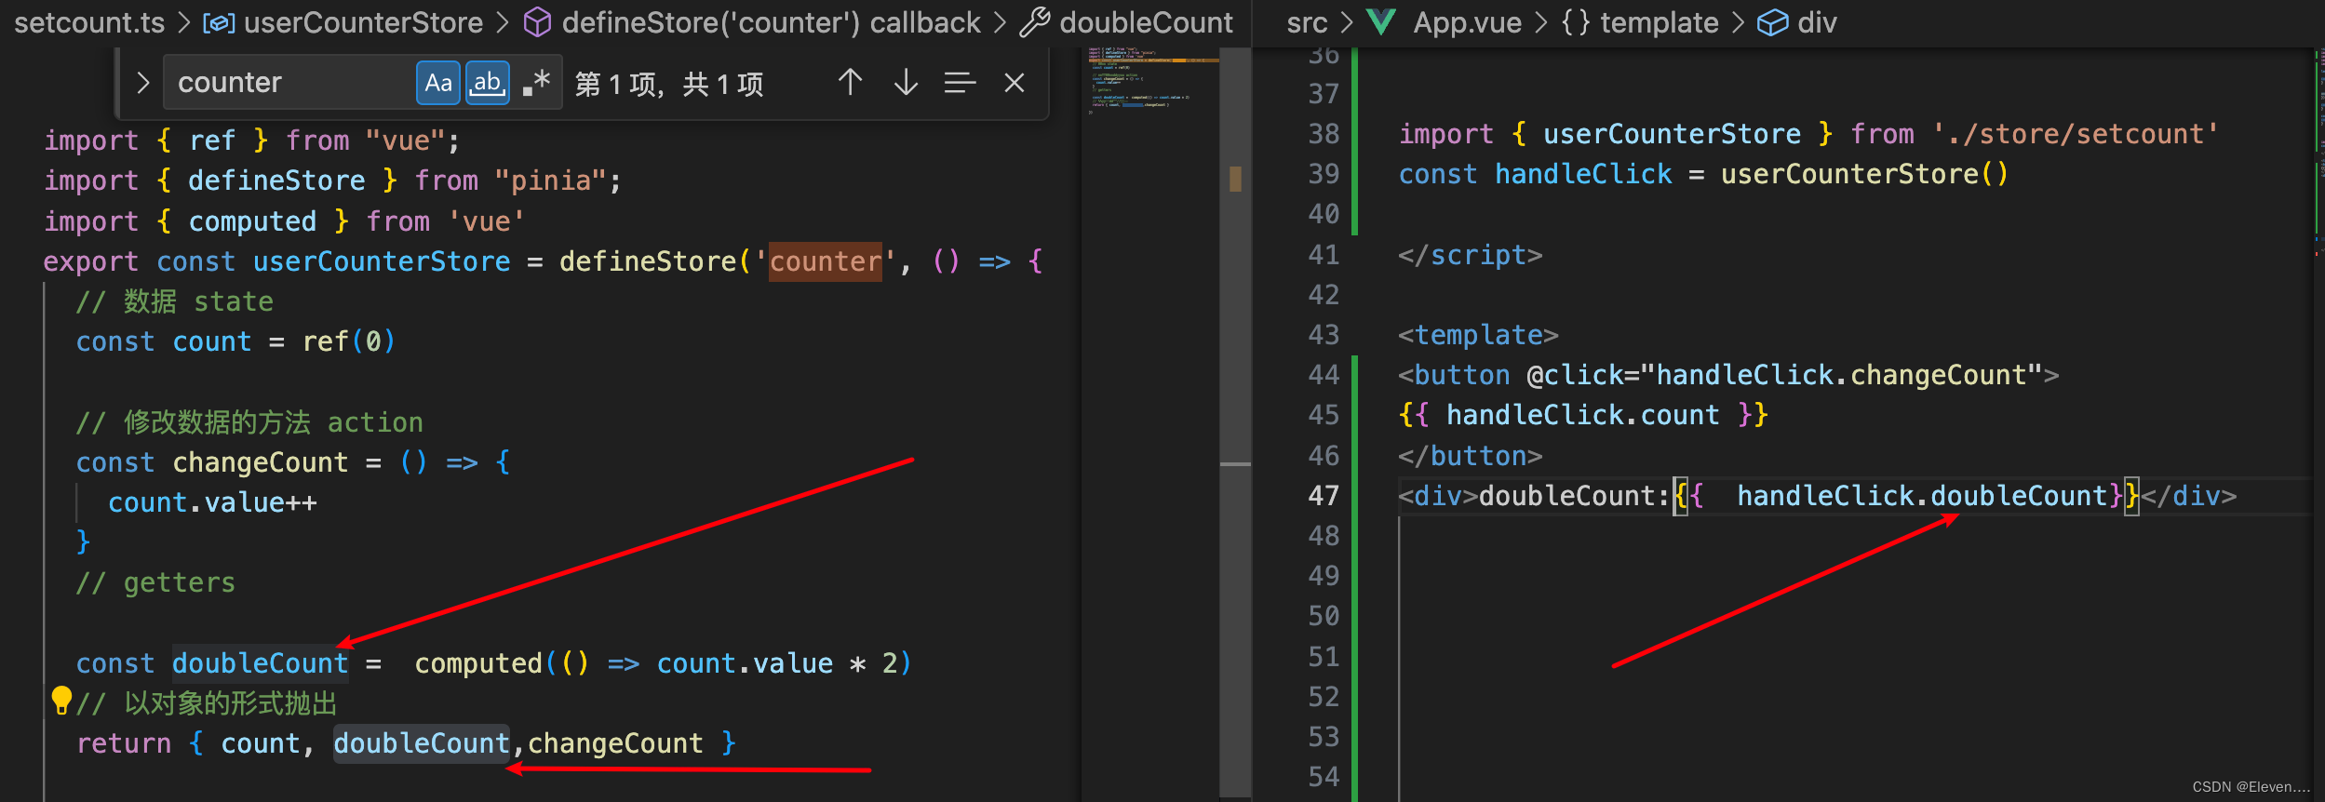
Task: Open defineStore('counter') callback breadcrumb
Action: [x=771, y=22]
